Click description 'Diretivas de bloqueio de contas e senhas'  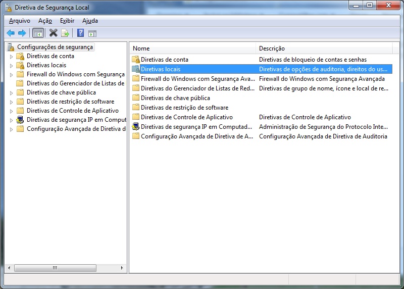coord(313,60)
